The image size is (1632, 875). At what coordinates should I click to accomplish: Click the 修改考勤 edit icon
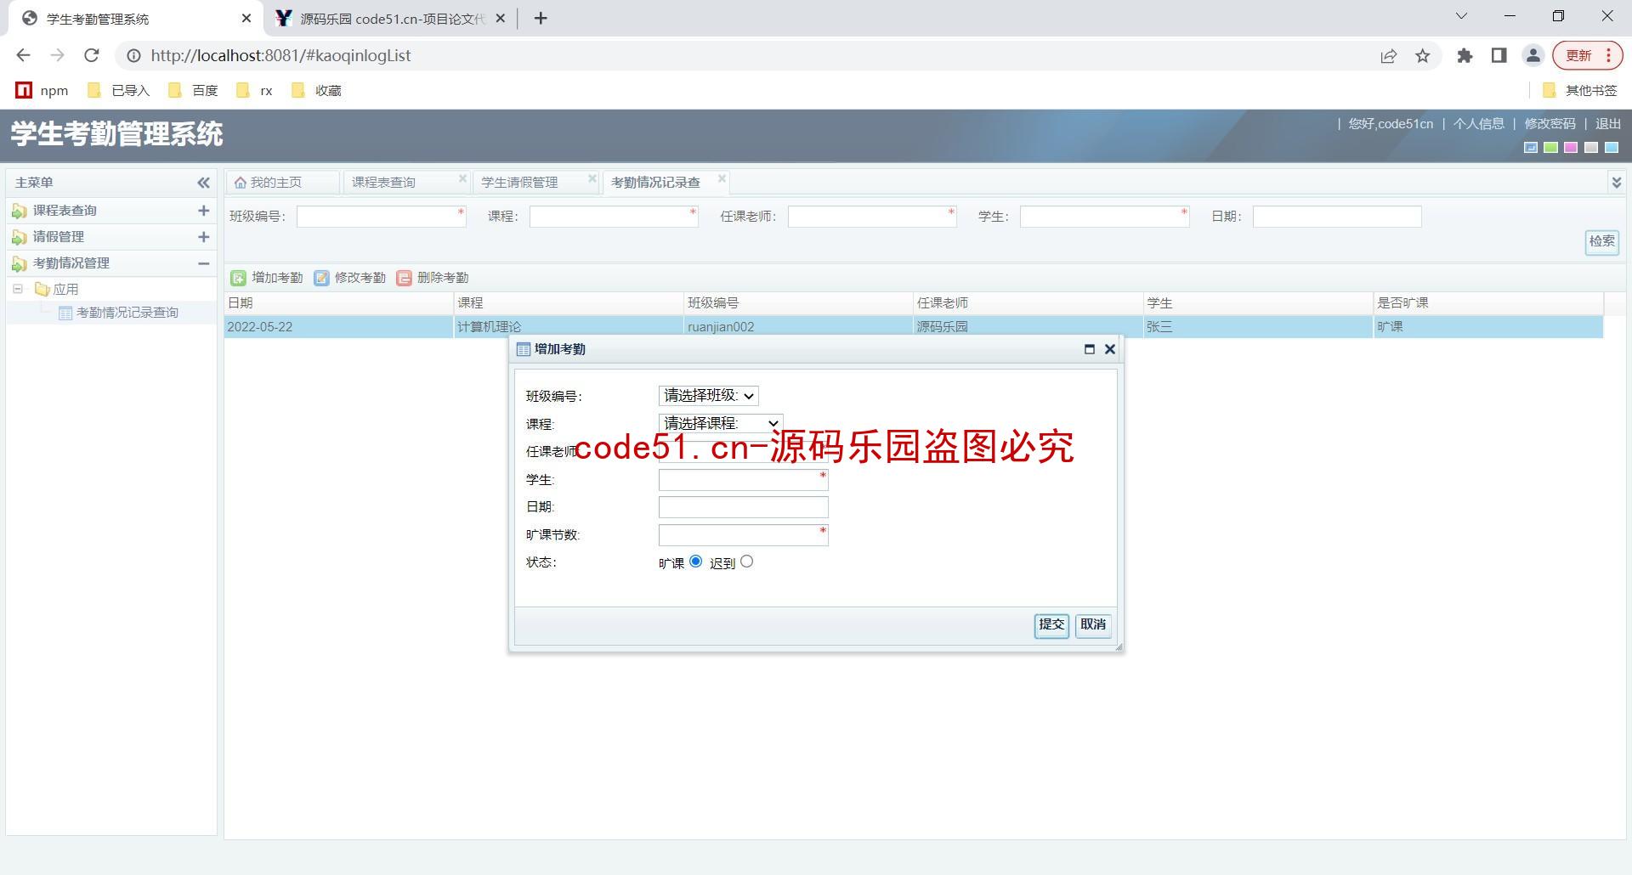pyautogui.click(x=321, y=278)
